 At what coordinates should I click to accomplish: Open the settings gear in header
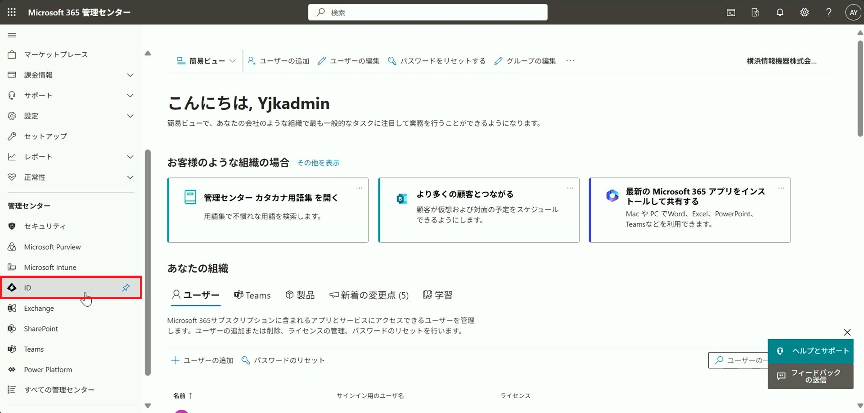pos(804,13)
